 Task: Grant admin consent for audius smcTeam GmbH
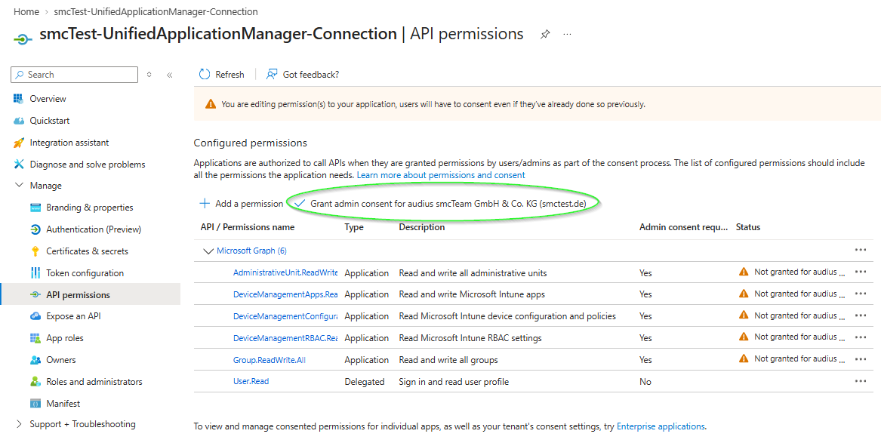click(441, 203)
